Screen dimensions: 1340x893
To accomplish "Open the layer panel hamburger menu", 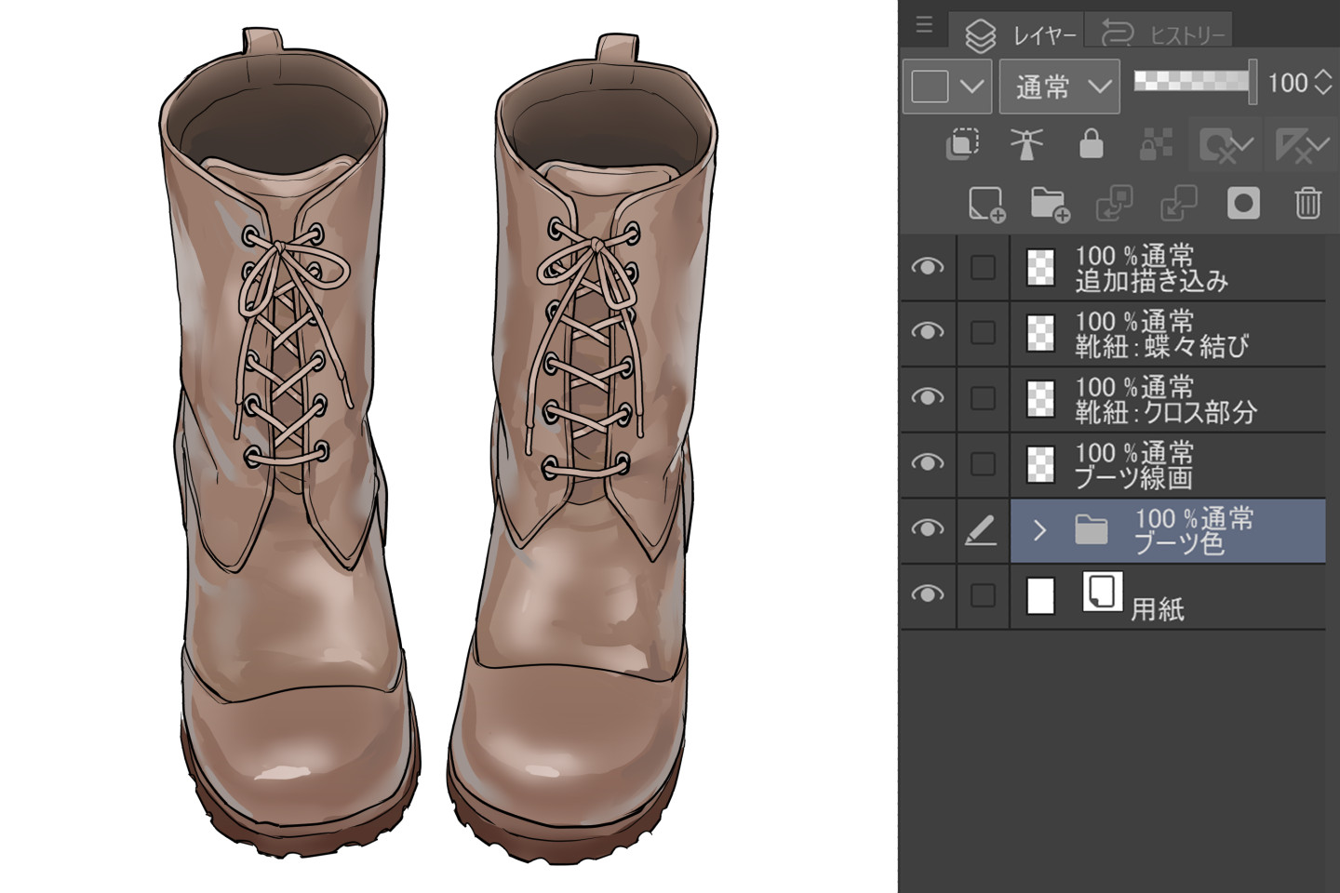I will coord(924,24).
